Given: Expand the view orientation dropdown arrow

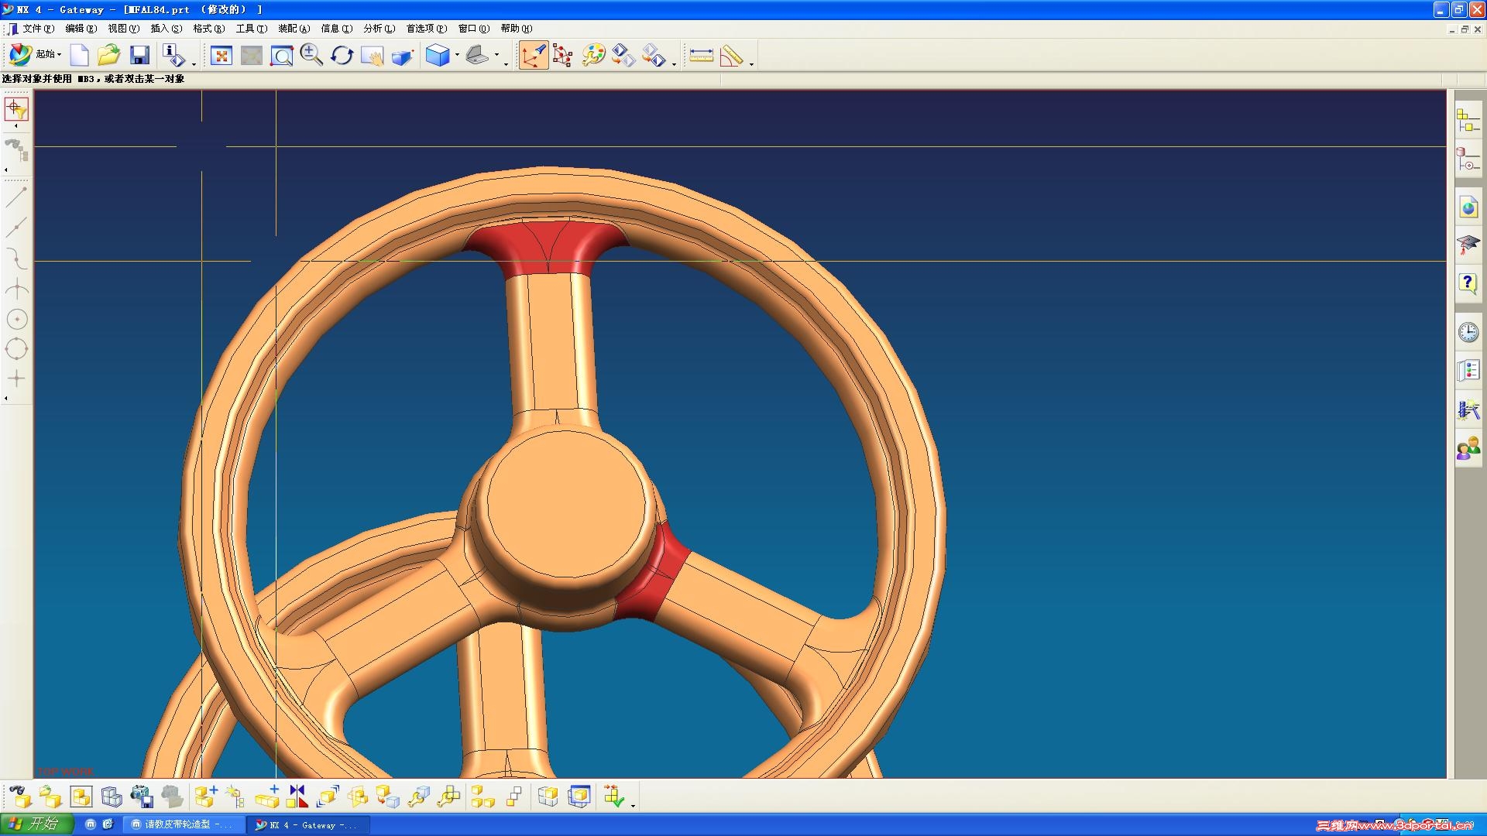Looking at the screenshot, I should 496,56.
